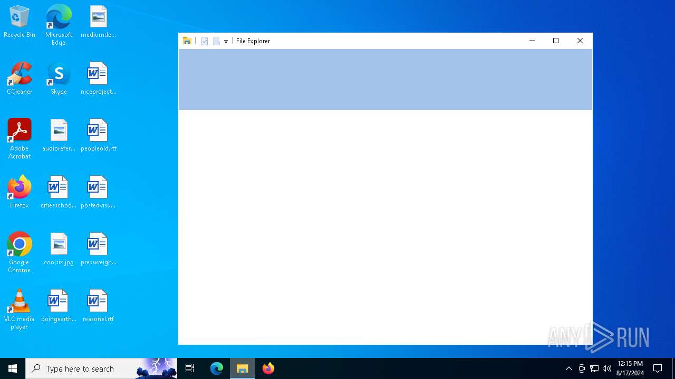Open Microsoft Edge from taskbar
The image size is (675, 379).
(217, 368)
